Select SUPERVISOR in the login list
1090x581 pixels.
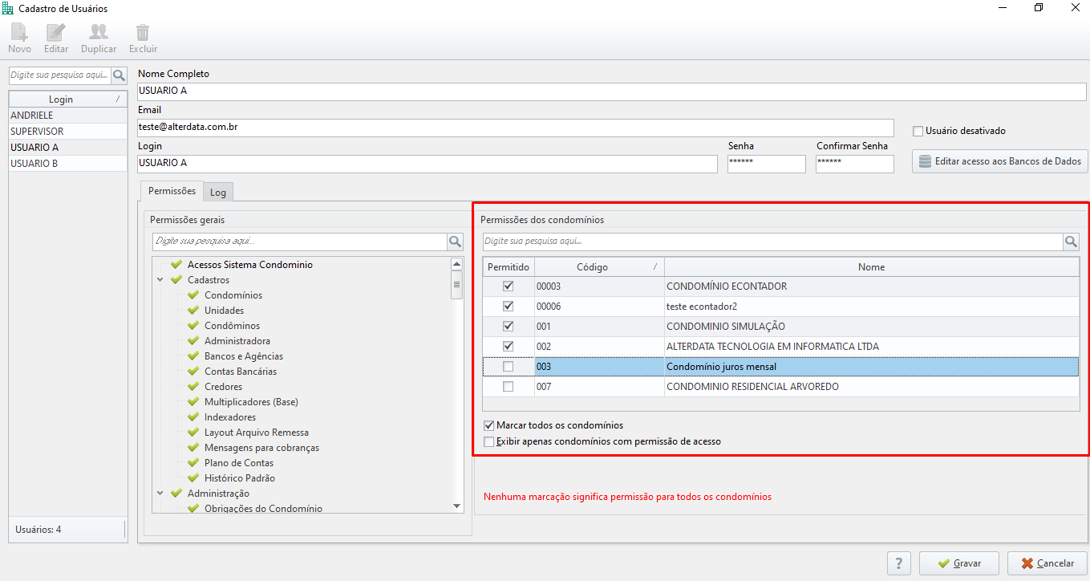point(67,132)
